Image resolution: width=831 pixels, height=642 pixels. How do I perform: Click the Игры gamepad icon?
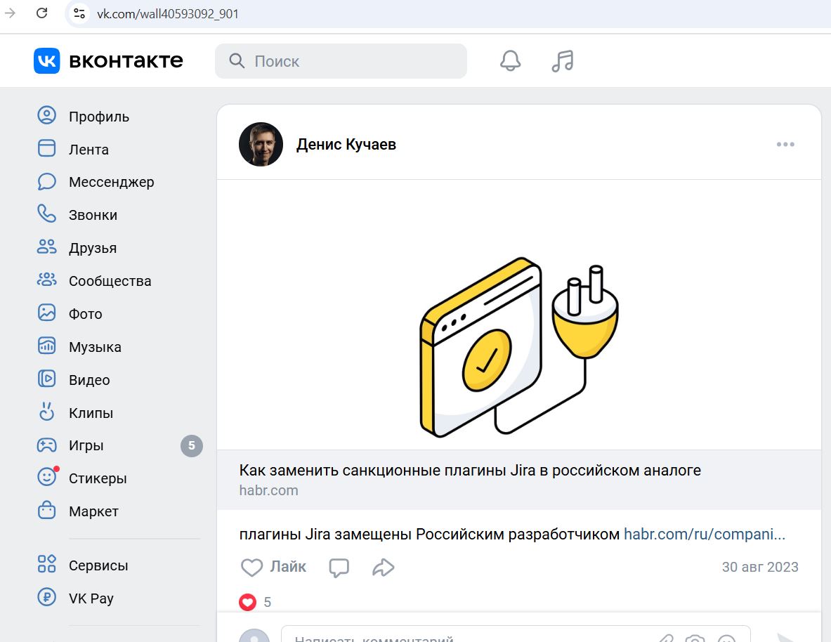(46, 445)
